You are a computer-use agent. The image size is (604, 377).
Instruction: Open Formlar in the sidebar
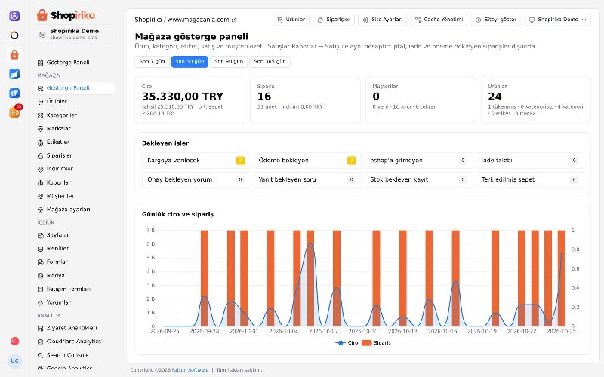click(75, 262)
